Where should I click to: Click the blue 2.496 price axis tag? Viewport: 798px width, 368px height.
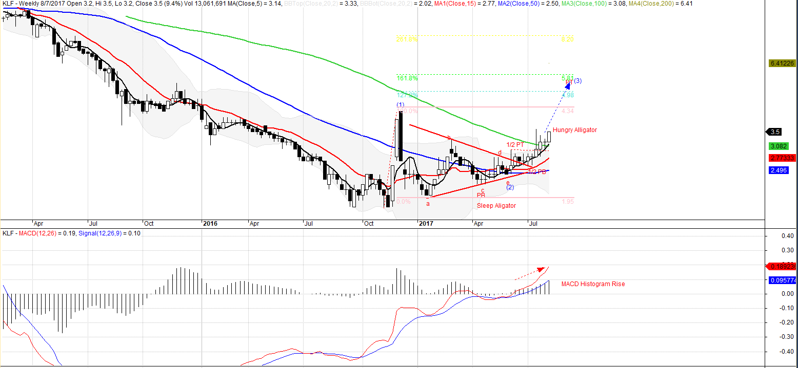pyautogui.click(x=780, y=170)
